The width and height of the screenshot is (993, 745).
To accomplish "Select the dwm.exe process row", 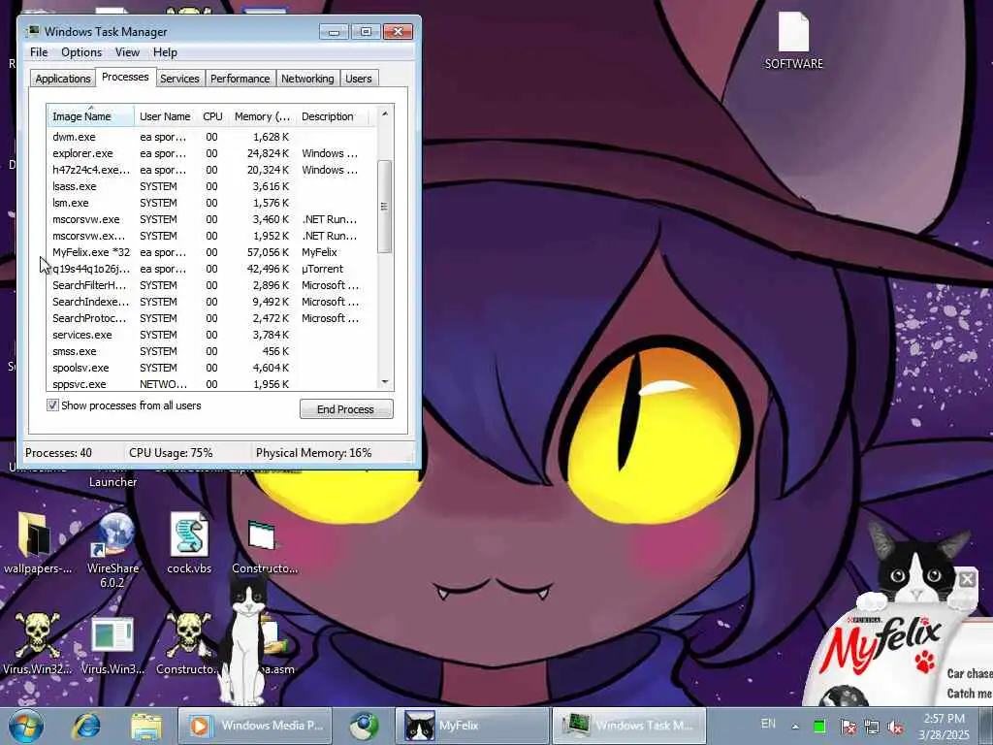I will pyautogui.click(x=211, y=137).
